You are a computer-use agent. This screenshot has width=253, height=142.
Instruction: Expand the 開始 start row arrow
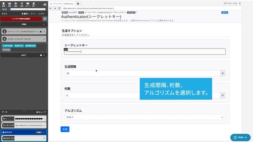(44, 24)
